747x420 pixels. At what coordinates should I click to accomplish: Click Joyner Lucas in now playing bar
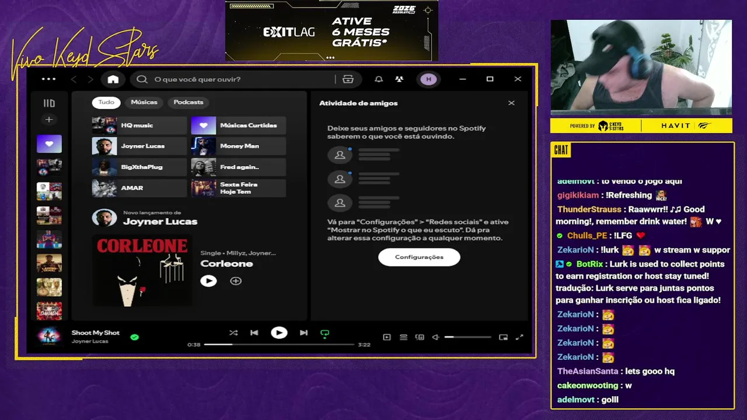point(90,341)
